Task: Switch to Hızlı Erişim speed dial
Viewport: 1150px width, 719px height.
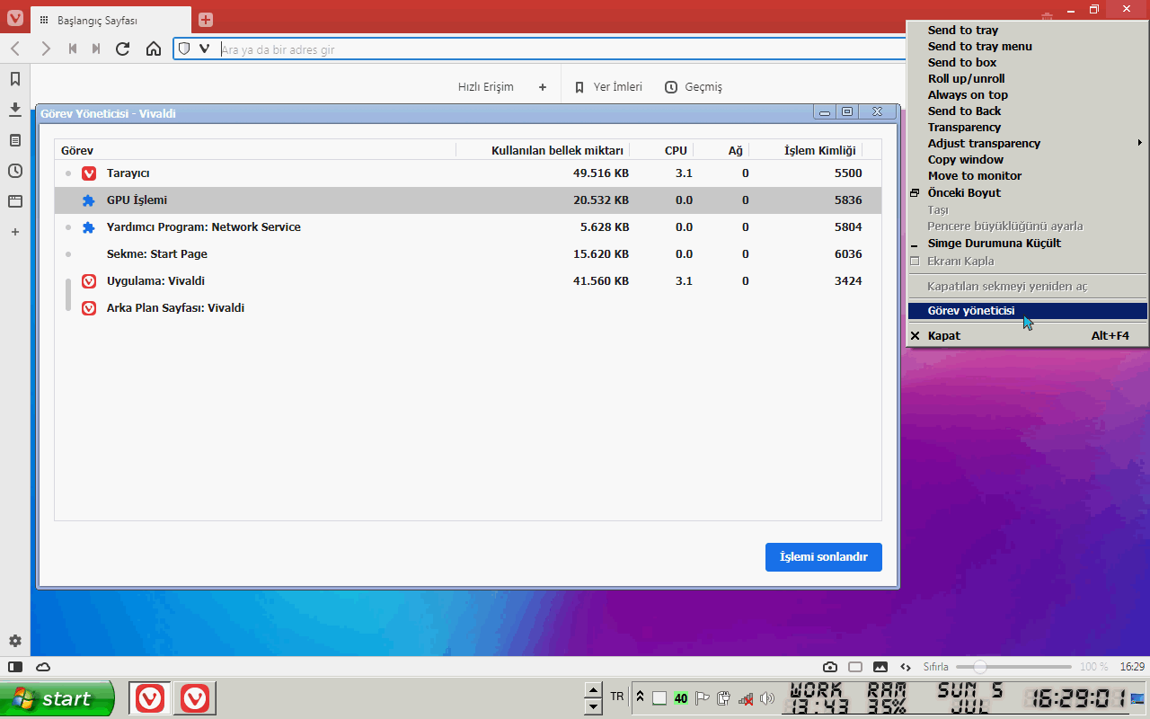Action: click(x=486, y=87)
